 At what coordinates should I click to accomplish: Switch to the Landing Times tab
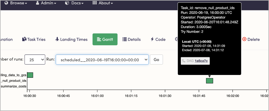pos(71,39)
